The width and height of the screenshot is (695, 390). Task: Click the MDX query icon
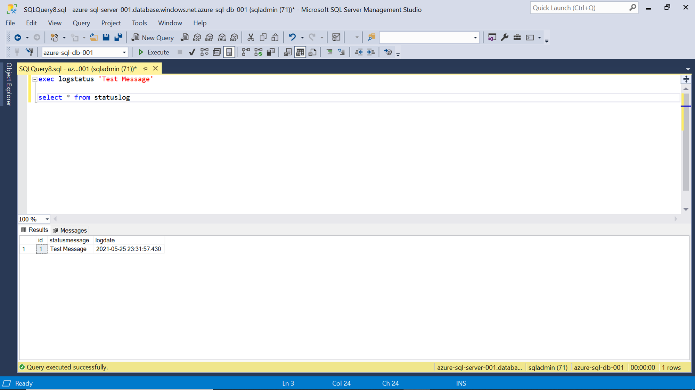tap(197, 37)
